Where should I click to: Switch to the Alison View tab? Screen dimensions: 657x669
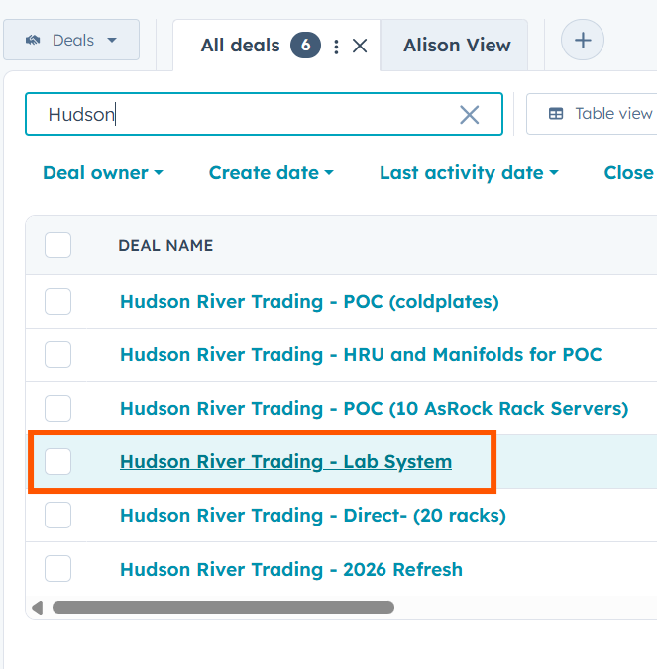(x=457, y=46)
